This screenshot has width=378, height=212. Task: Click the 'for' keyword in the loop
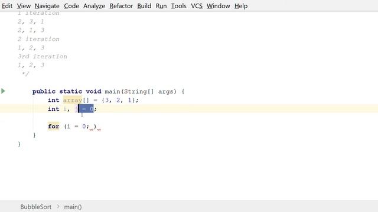pyautogui.click(x=54, y=126)
